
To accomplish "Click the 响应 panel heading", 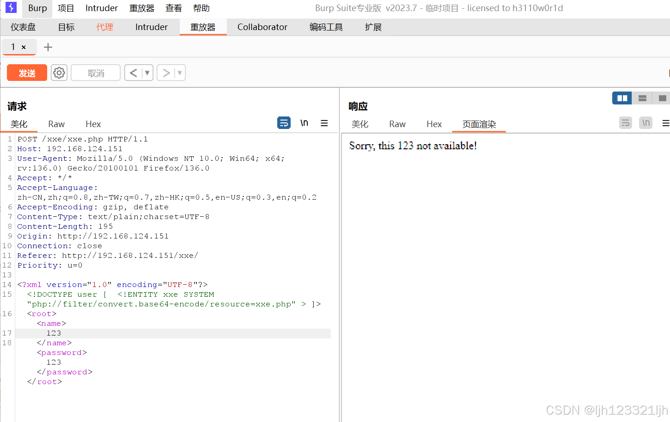I will 358,106.
